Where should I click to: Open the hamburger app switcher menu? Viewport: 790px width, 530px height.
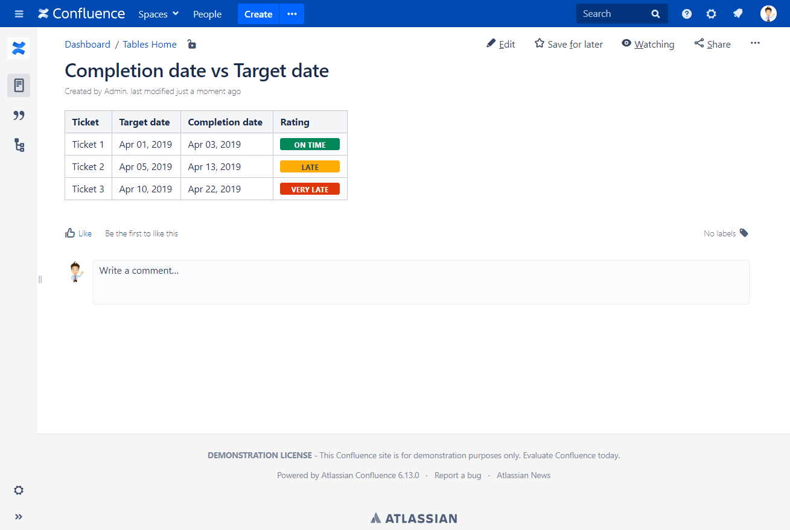19,14
